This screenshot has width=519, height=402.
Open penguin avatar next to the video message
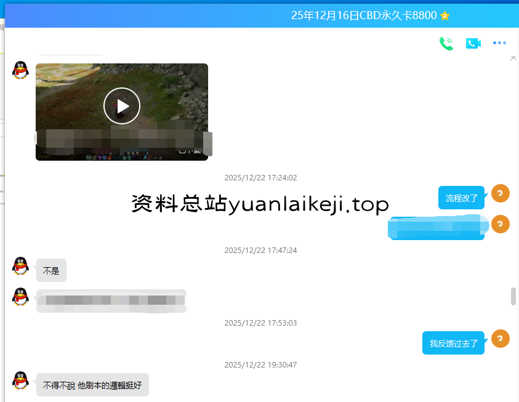pos(21,70)
